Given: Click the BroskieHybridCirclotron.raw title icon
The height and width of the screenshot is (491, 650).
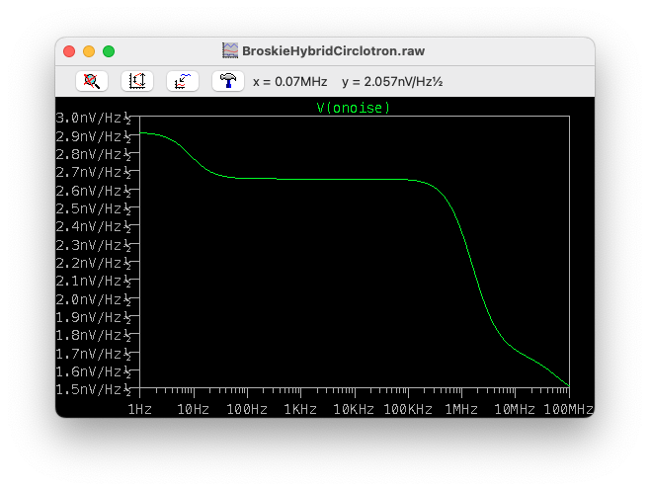Looking at the screenshot, I should coord(230,50).
